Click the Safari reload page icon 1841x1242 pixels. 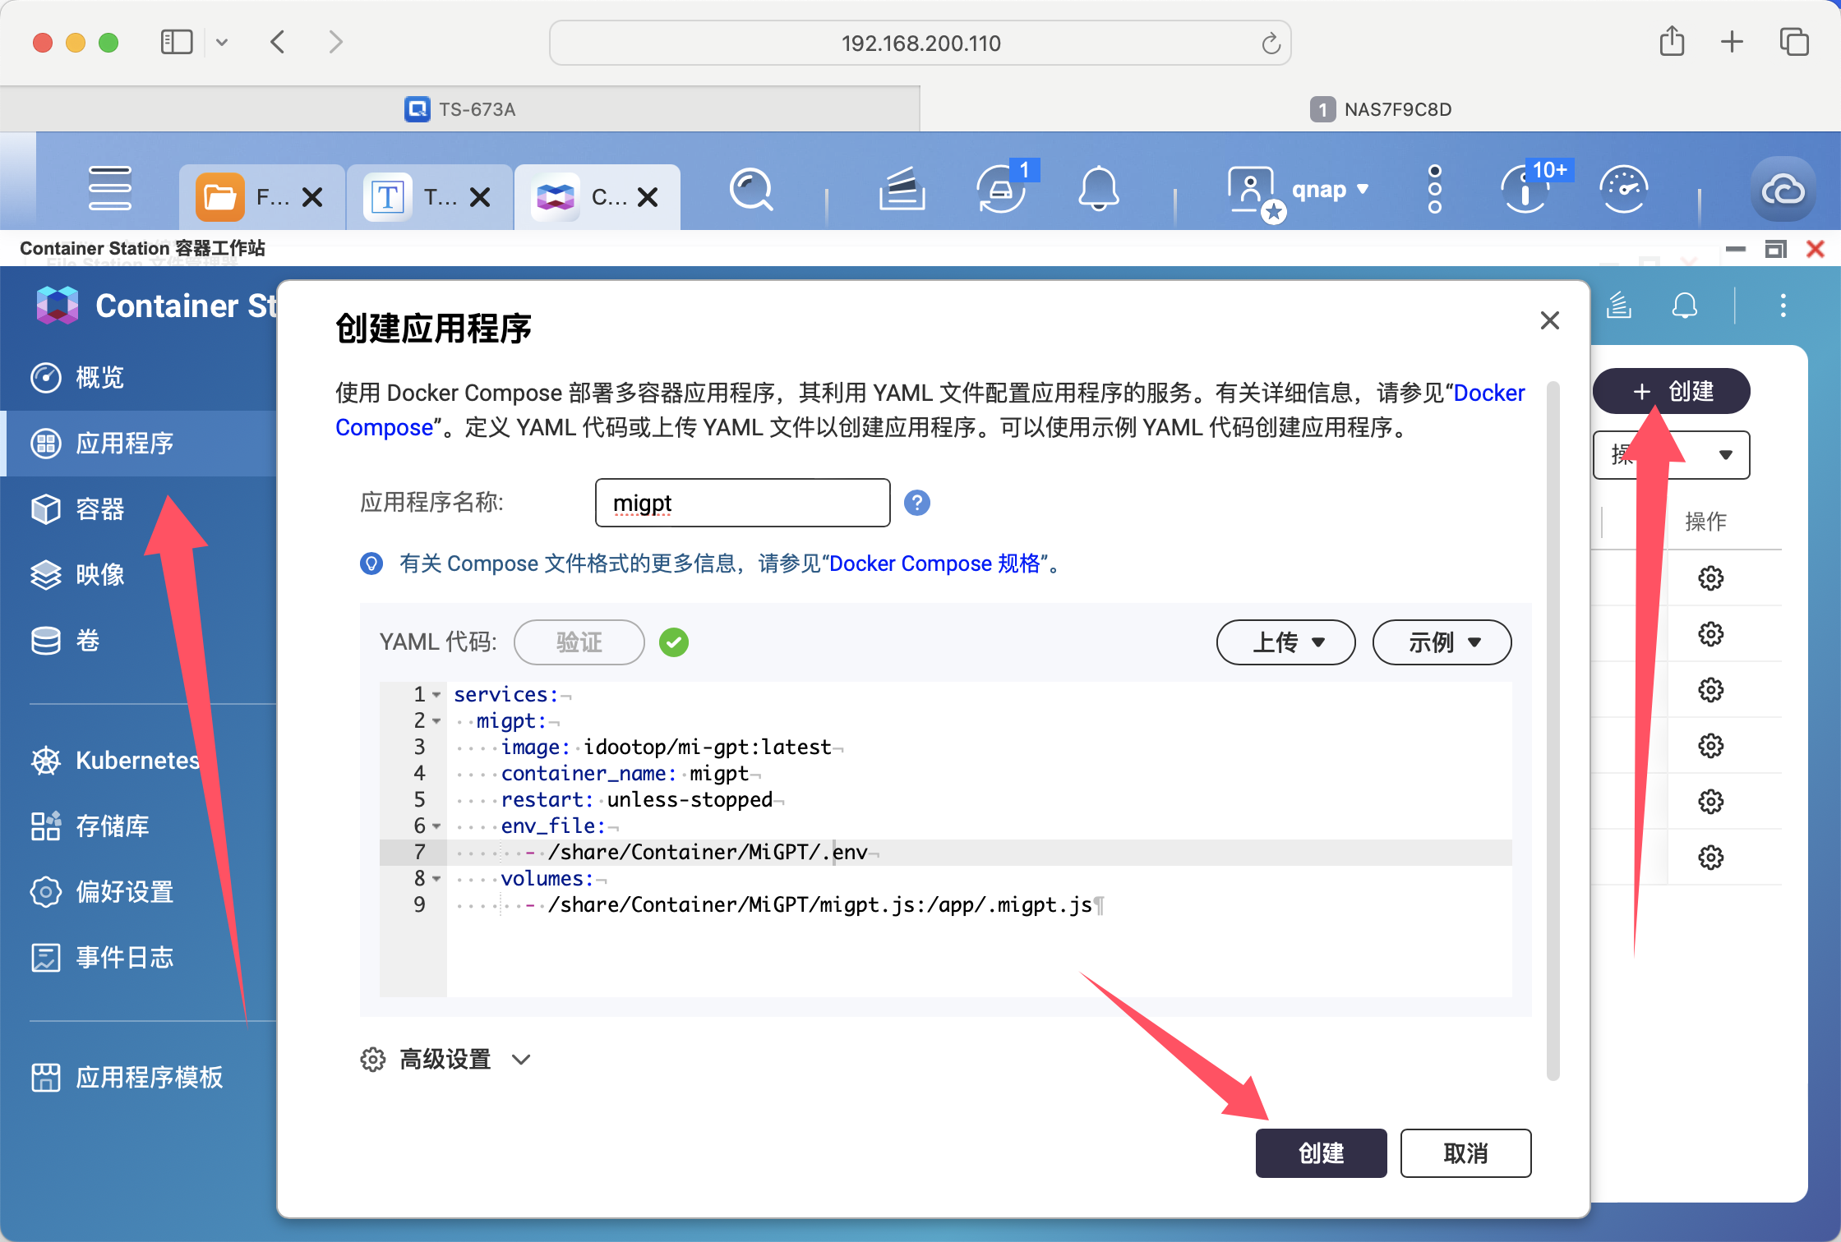click(1271, 43)
